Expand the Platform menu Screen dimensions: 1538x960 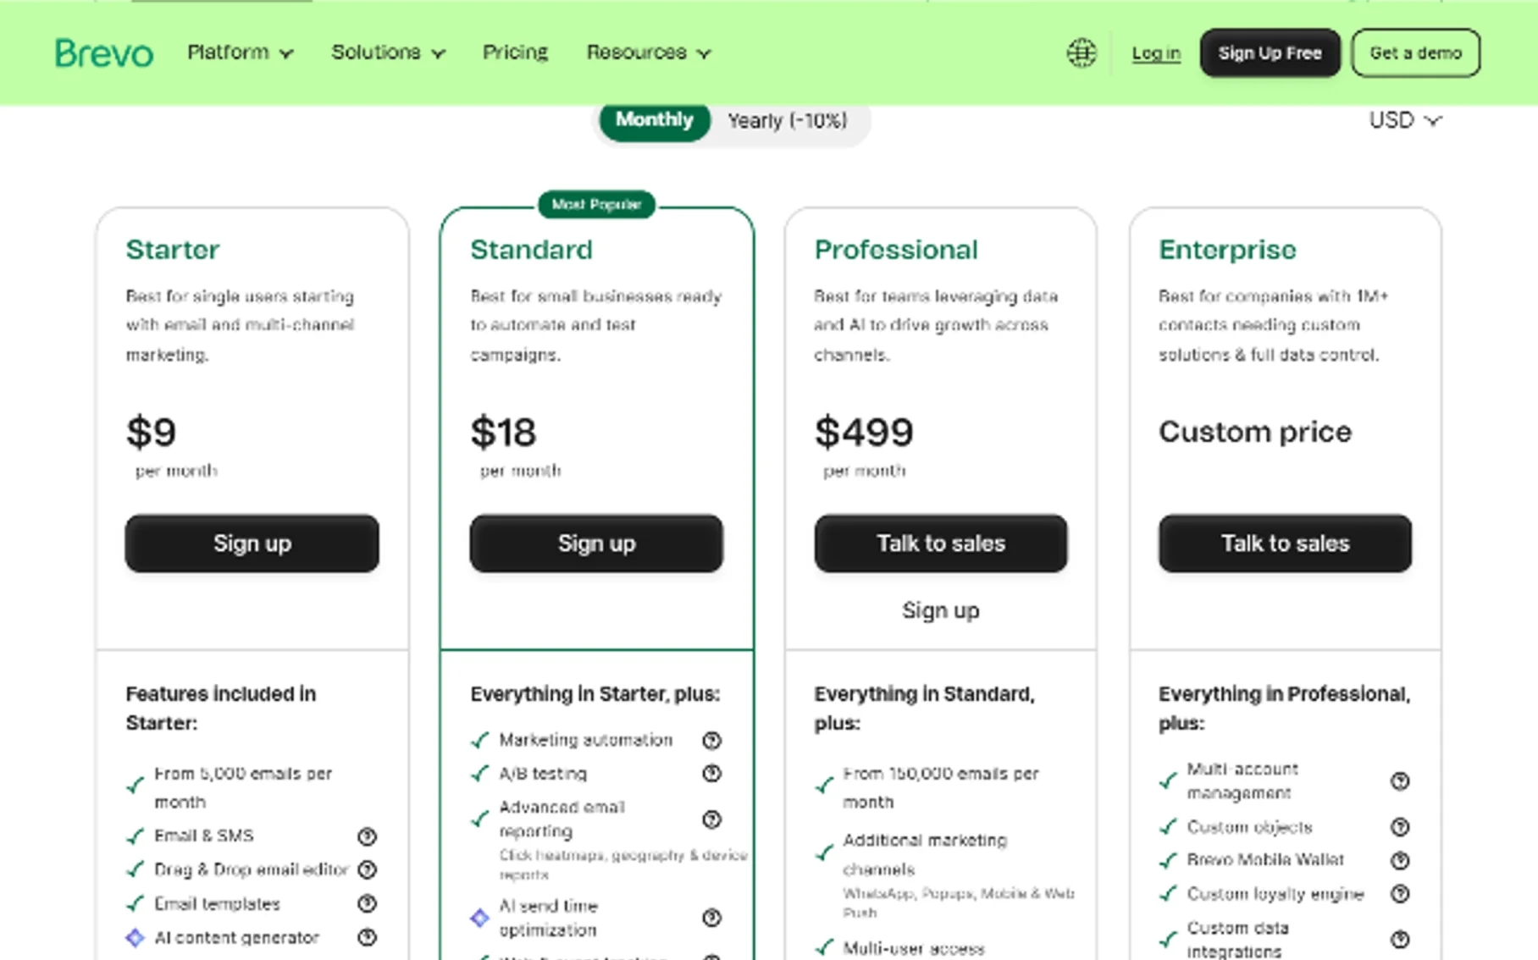(x=241, y=52)
